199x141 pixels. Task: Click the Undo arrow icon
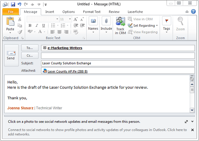coord(19,4)
